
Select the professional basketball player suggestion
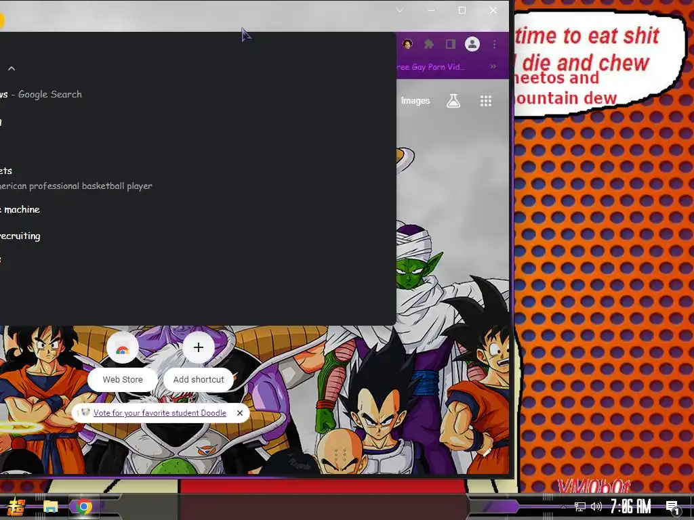[198, 178]
